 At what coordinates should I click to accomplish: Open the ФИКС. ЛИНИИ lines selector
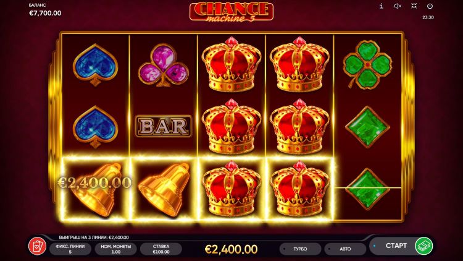[x=70, y=249]
